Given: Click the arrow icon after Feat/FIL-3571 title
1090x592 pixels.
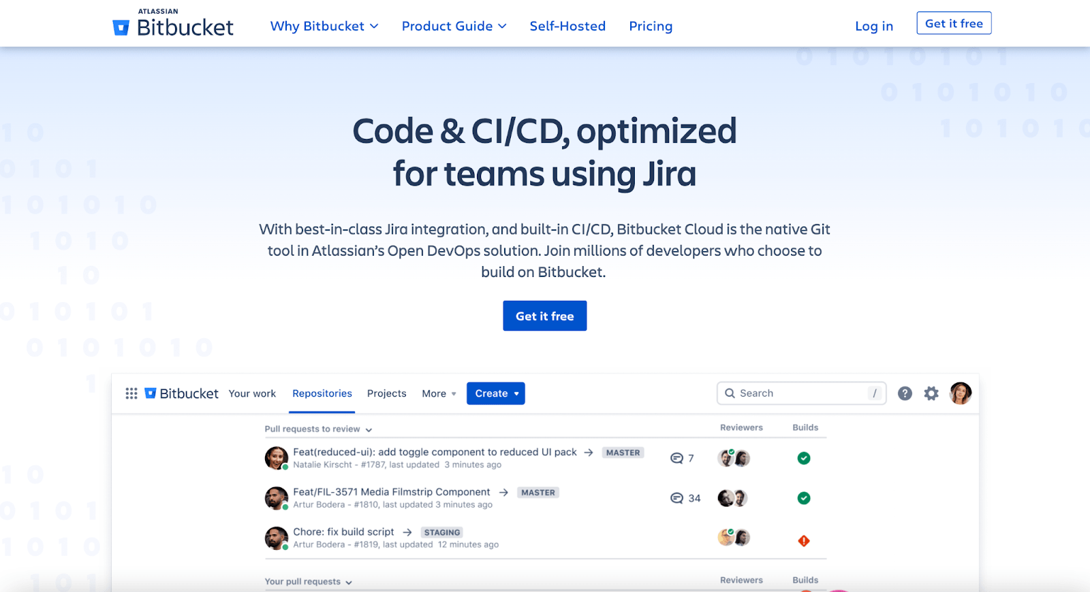Looking at the screenshot, I should [x=503, y=492].
